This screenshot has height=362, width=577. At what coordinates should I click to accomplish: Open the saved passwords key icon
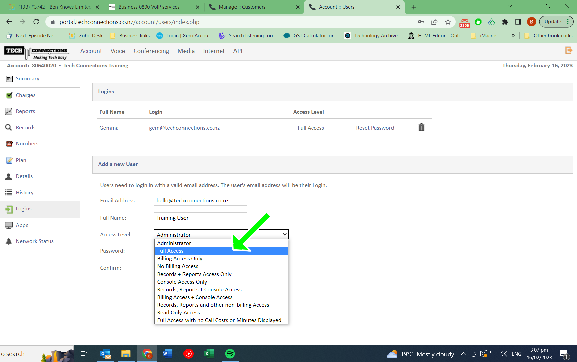pos(421,22)
